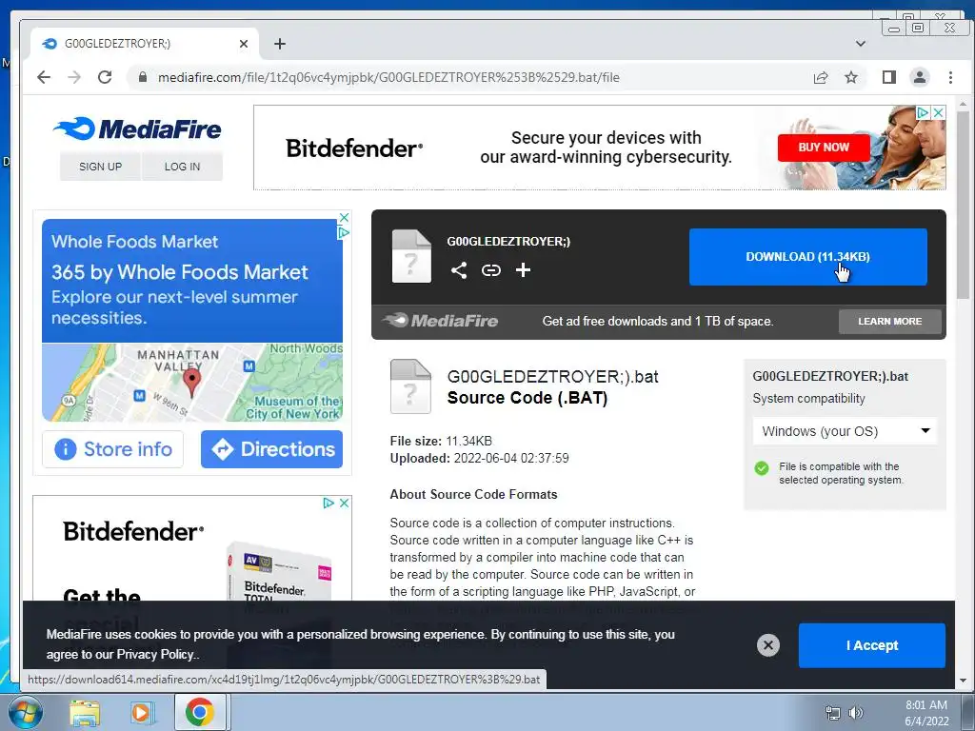Click AdChoices icon on top banner
This screenshot has height=731, width=975.
(924, 112)
